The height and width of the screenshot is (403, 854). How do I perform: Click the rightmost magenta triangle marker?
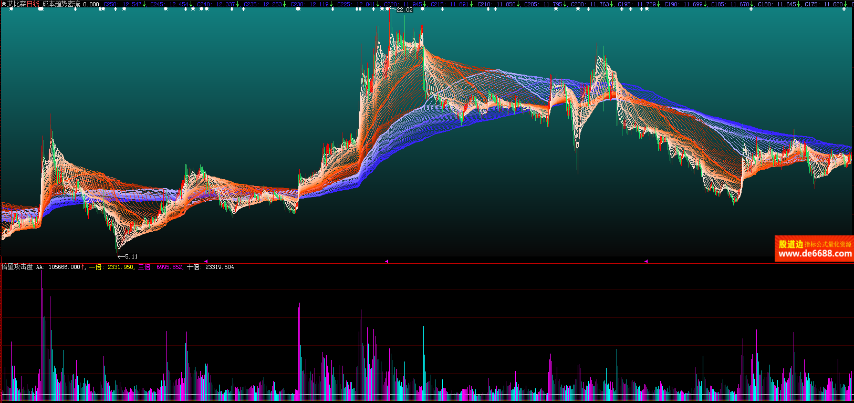click(646, 261)
